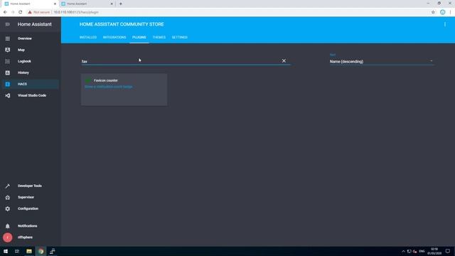Screen dimensions: 455x256
Task: Open the Notifications bell icon
Action: click(x=8, y=226)
